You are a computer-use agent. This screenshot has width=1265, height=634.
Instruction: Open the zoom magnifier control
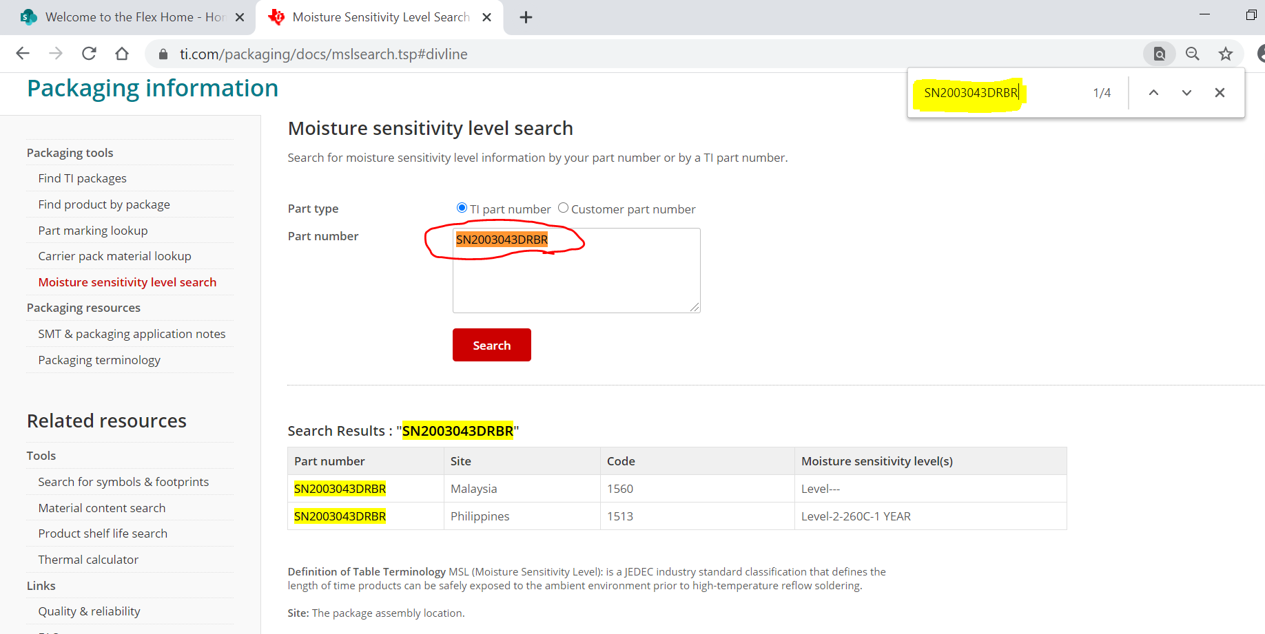click(x=1193, y=54)
